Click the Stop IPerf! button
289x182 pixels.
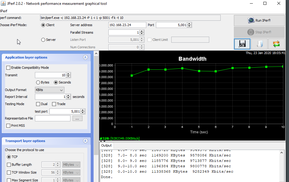click(x=259, y=32)
